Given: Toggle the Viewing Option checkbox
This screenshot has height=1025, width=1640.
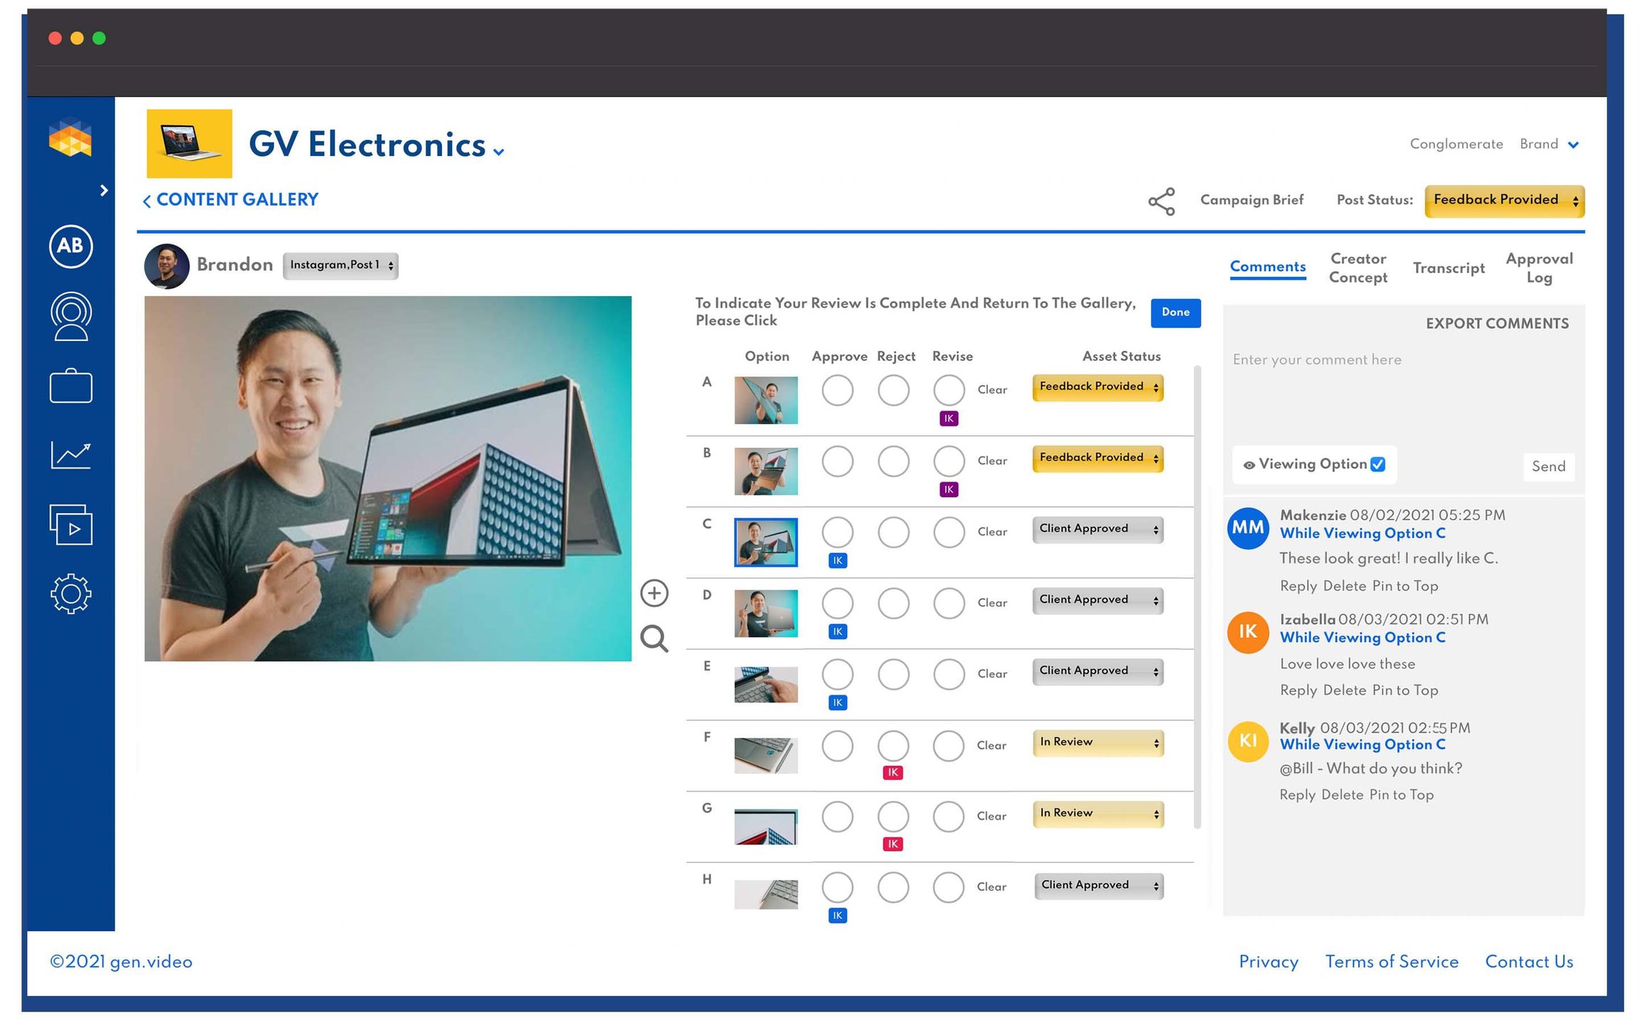Looking at the screenshot, I should click(1378, 464).
